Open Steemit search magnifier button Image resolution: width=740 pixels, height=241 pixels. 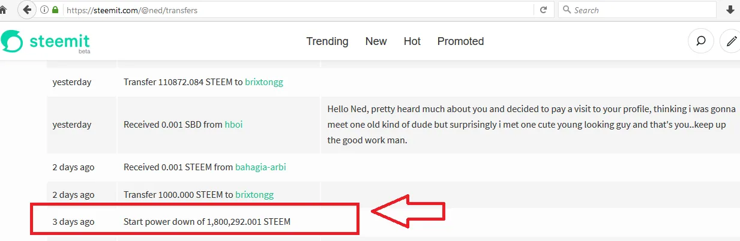(x=700, y=41)
